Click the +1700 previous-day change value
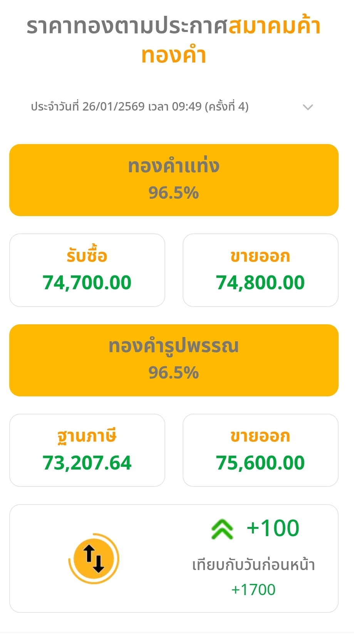 253,590
